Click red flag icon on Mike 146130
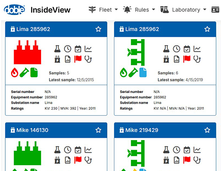221x171 pixels. coord(78,160)
